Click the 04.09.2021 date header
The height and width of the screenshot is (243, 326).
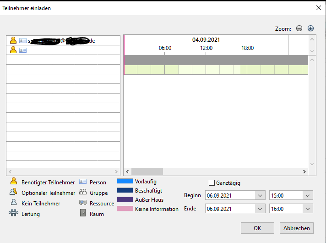click(x=206, y=40)
